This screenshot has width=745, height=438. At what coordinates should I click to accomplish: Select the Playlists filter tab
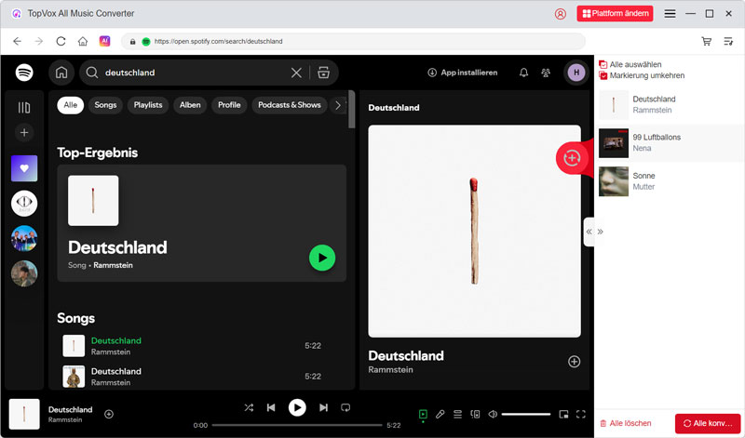(148, 105)
